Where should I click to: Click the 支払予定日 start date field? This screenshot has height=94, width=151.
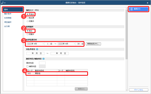(x=35, y=53)
